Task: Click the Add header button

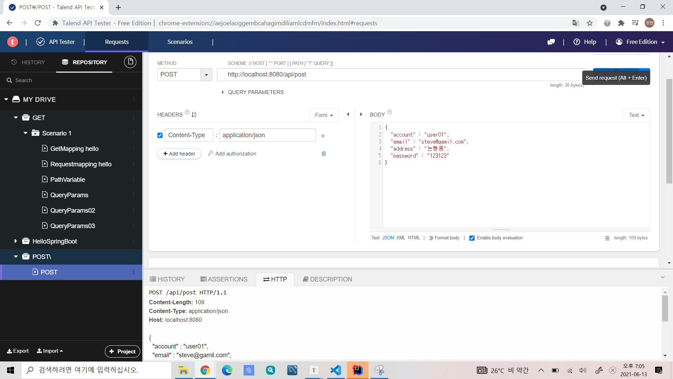Action: [179, 154]
